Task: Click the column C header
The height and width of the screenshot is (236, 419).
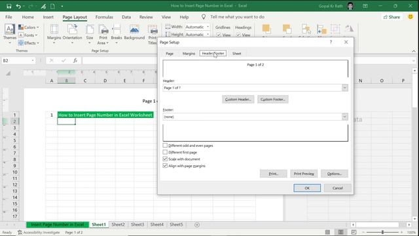Action: [x=85, y=81]
